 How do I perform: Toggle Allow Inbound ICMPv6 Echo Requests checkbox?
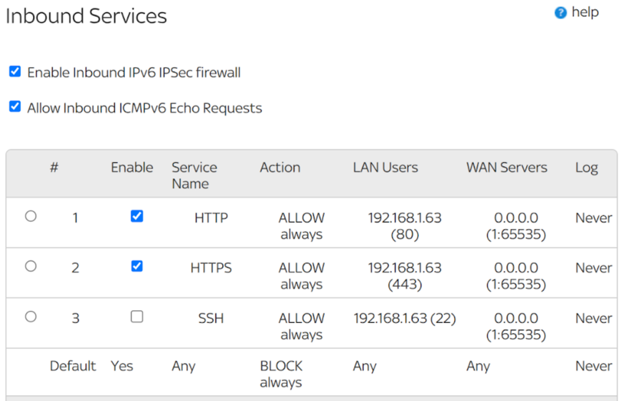[15, 106]
